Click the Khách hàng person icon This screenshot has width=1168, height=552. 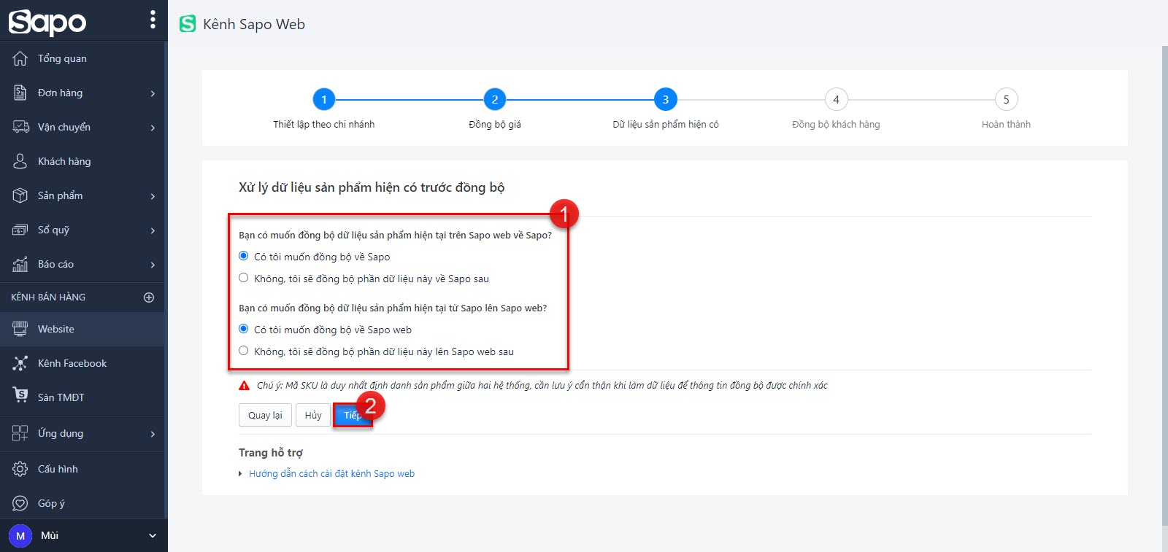click(x=20, y=161)
